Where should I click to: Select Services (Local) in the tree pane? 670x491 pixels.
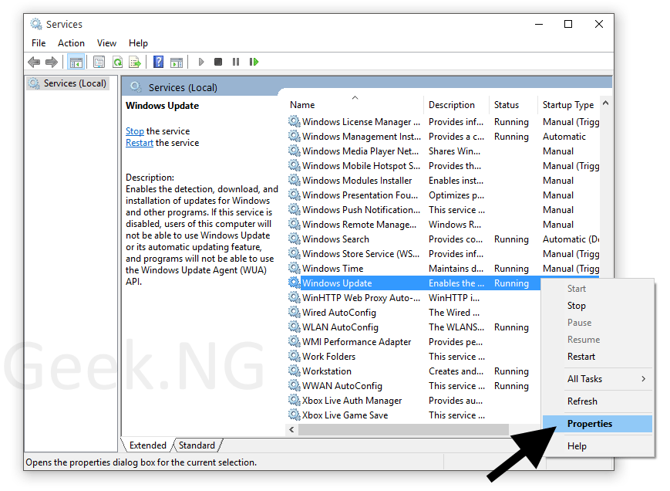point(69,83)
